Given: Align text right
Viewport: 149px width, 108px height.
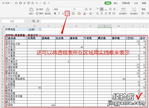Looking at the screenshot, I should 106,13.
